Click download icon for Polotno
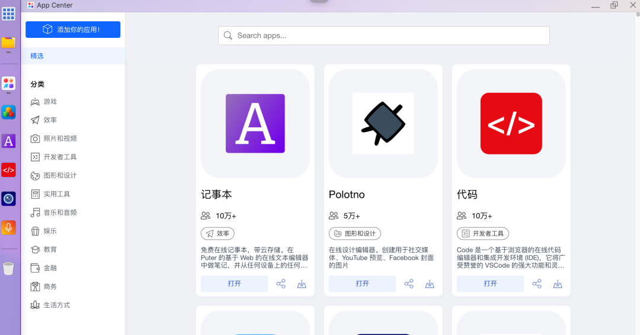The width and height of the screenshot is (640, 335). [x=430, y=284]
